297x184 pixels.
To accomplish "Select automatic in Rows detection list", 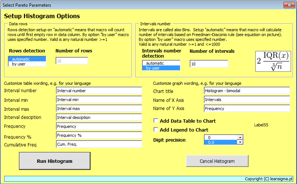I will [27, 59].
